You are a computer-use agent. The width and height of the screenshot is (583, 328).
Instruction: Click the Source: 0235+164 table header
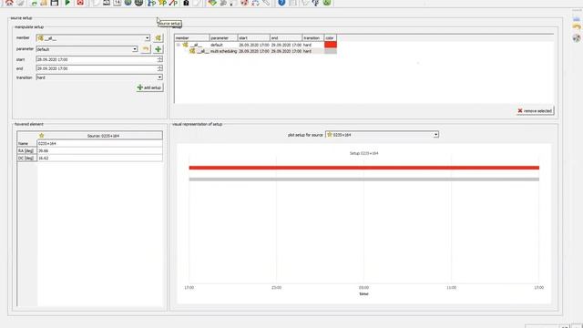coord(99,136)
